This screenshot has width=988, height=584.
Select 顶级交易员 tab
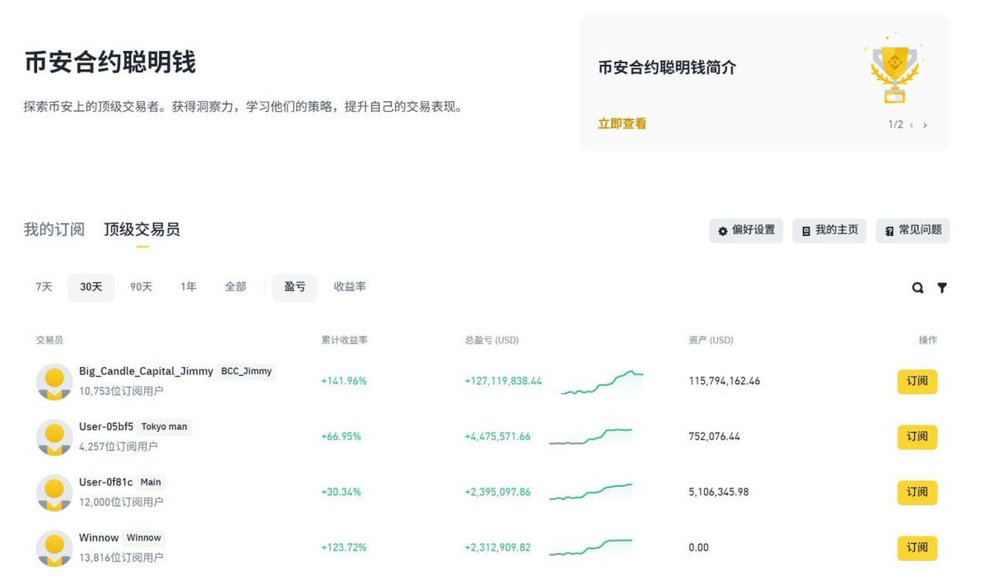142,229
